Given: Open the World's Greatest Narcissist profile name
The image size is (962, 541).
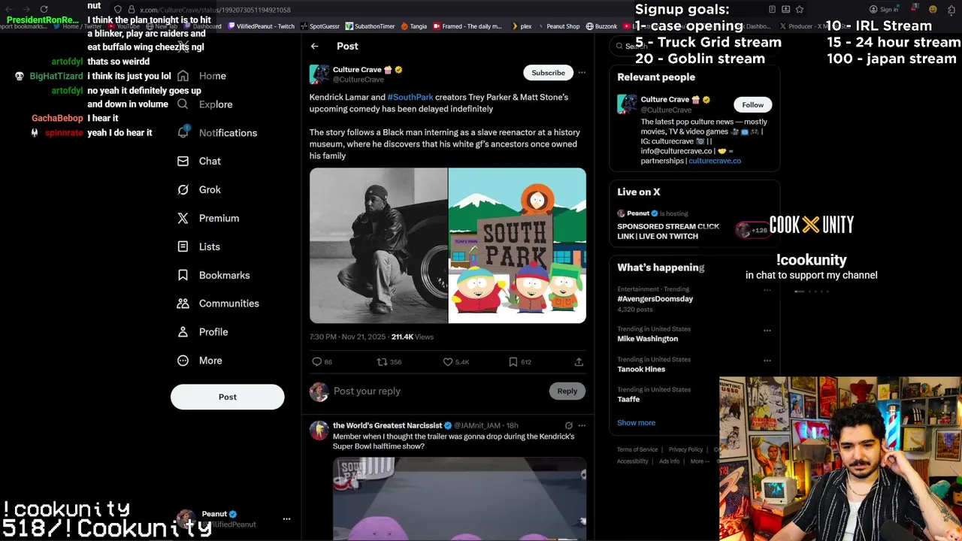Looking at the screenshot, I should [387, 425].
